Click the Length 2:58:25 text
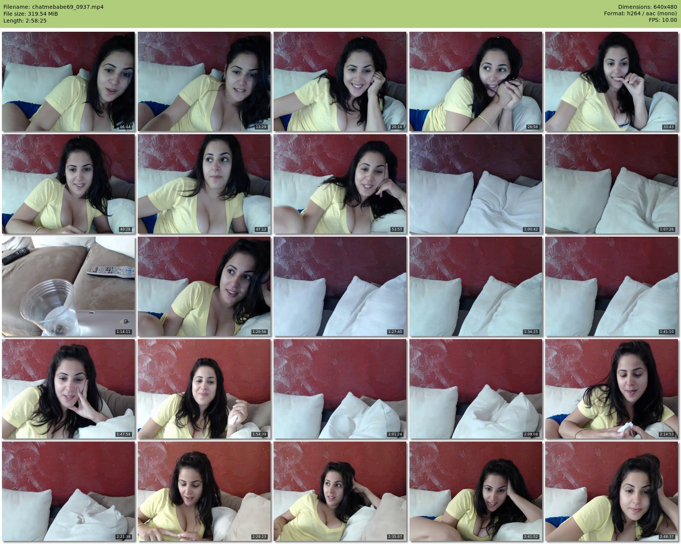Screen dimensions: 681x544 point(25,21)
